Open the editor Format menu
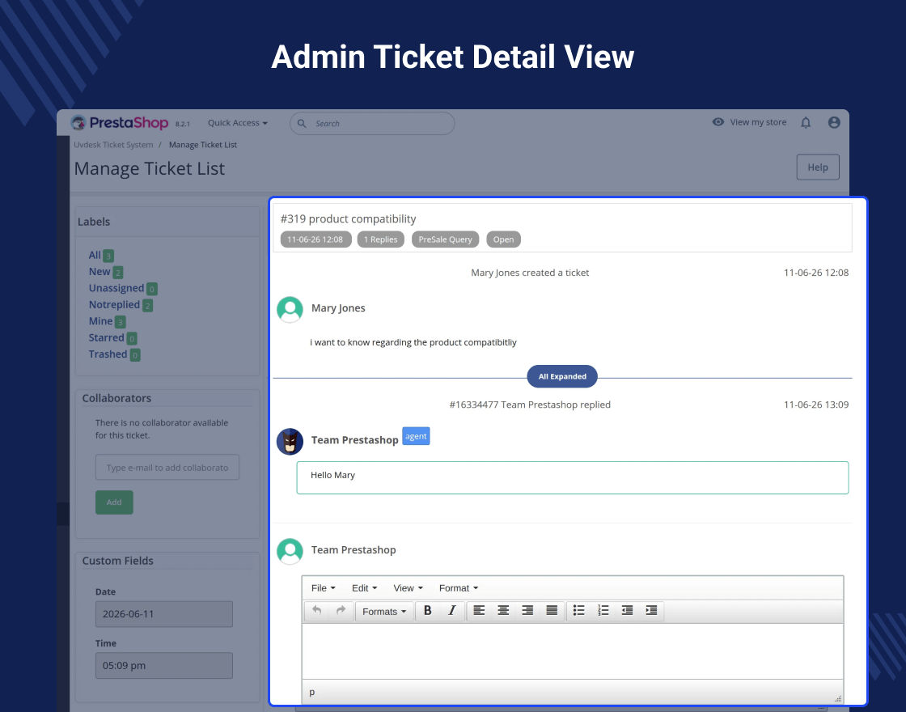Screen dimensions: 906x712 point(458,587)
